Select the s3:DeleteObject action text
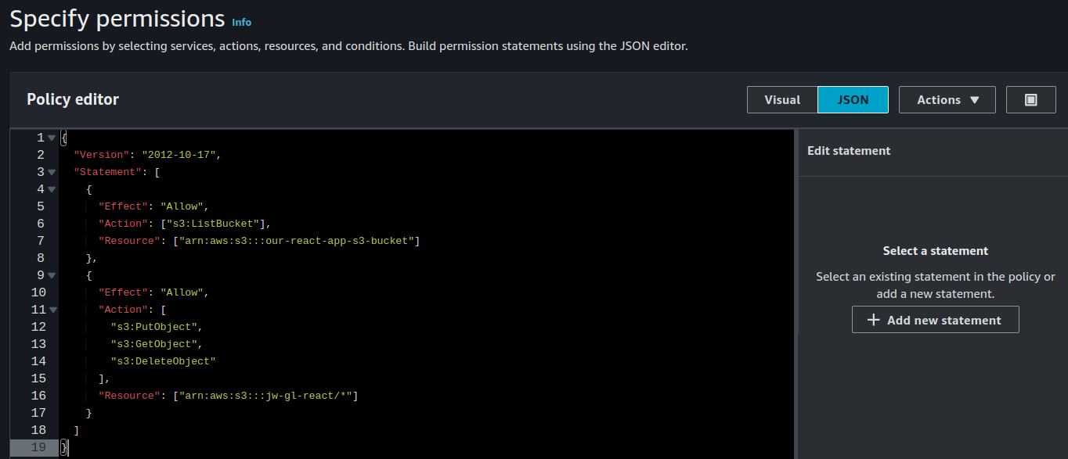This screenshot has width=1068, height=459. click(162, 360)
